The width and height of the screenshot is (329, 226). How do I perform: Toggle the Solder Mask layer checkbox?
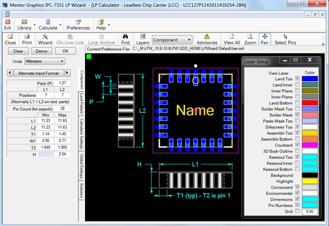[298, 115]
